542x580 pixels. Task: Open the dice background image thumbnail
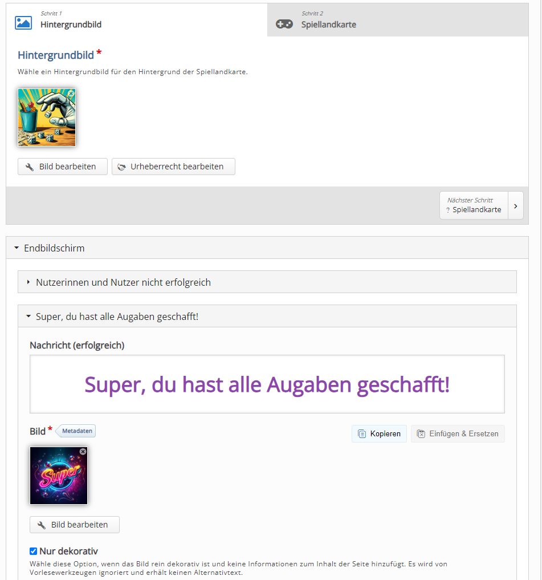click(47, 117)
